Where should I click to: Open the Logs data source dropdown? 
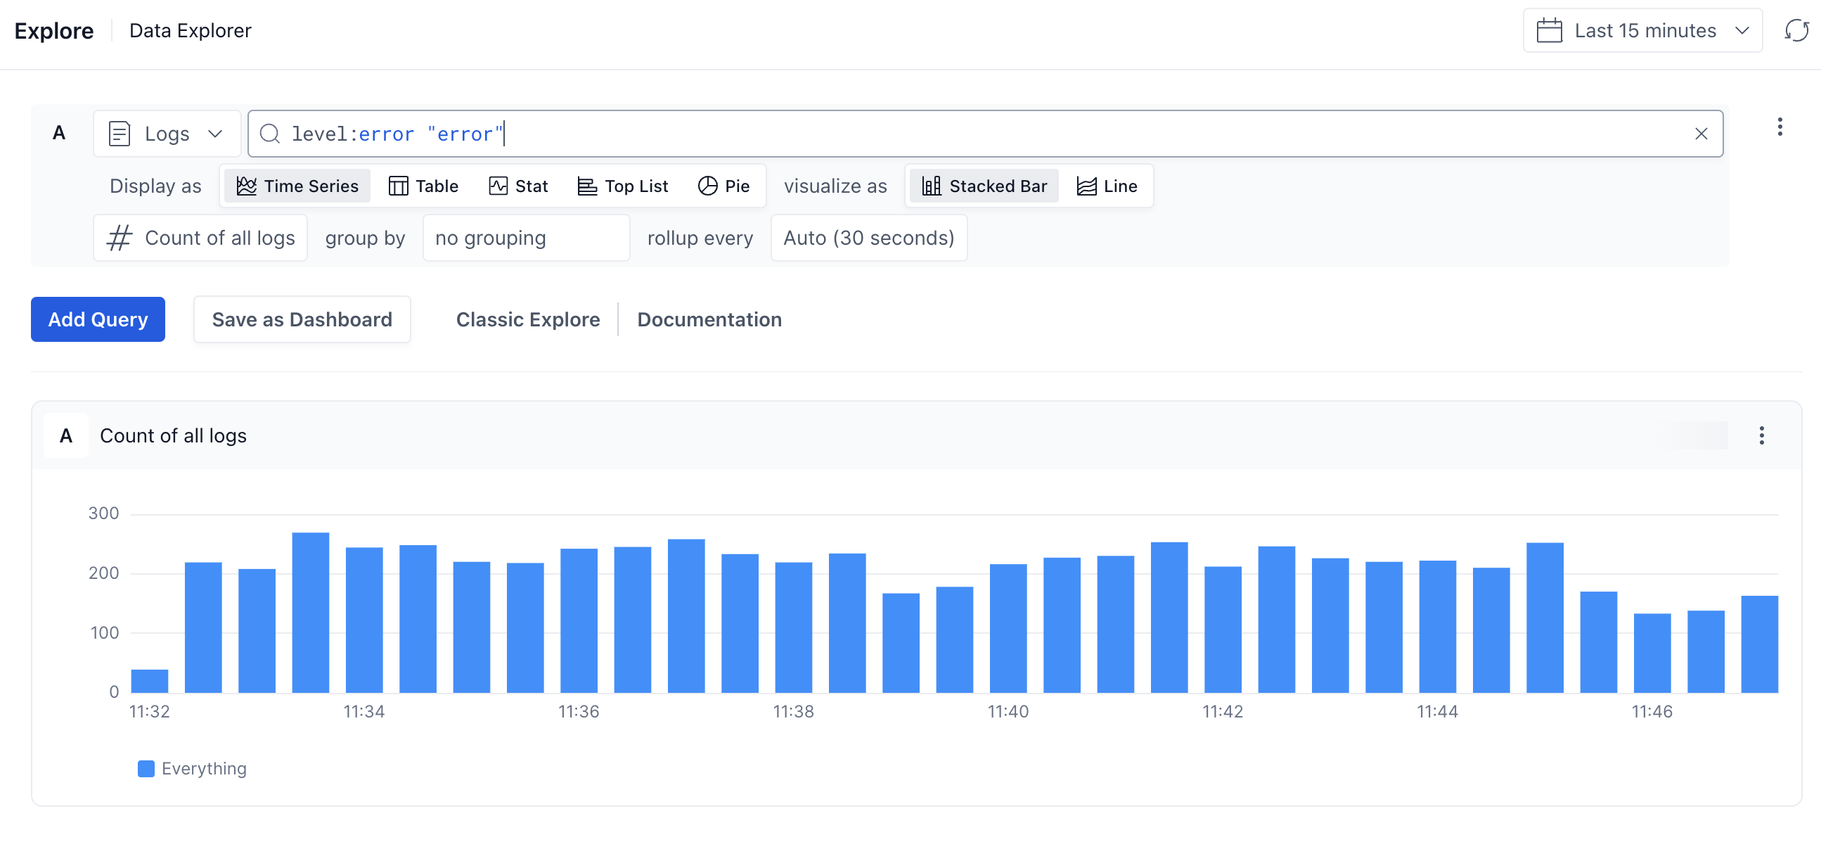(x=167, y=134)
